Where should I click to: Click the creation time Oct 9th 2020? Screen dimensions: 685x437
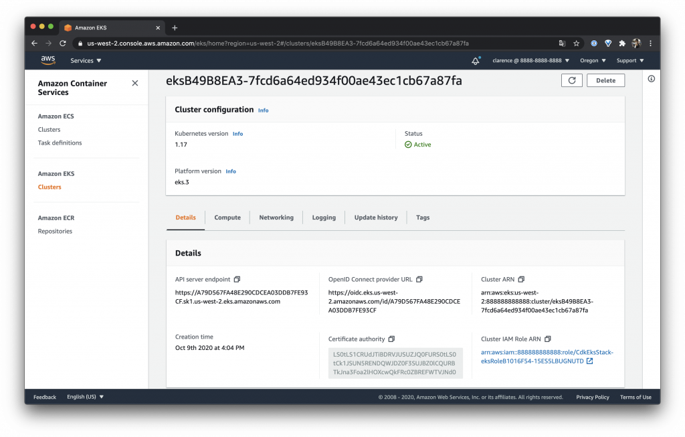[x=209, y=347]
